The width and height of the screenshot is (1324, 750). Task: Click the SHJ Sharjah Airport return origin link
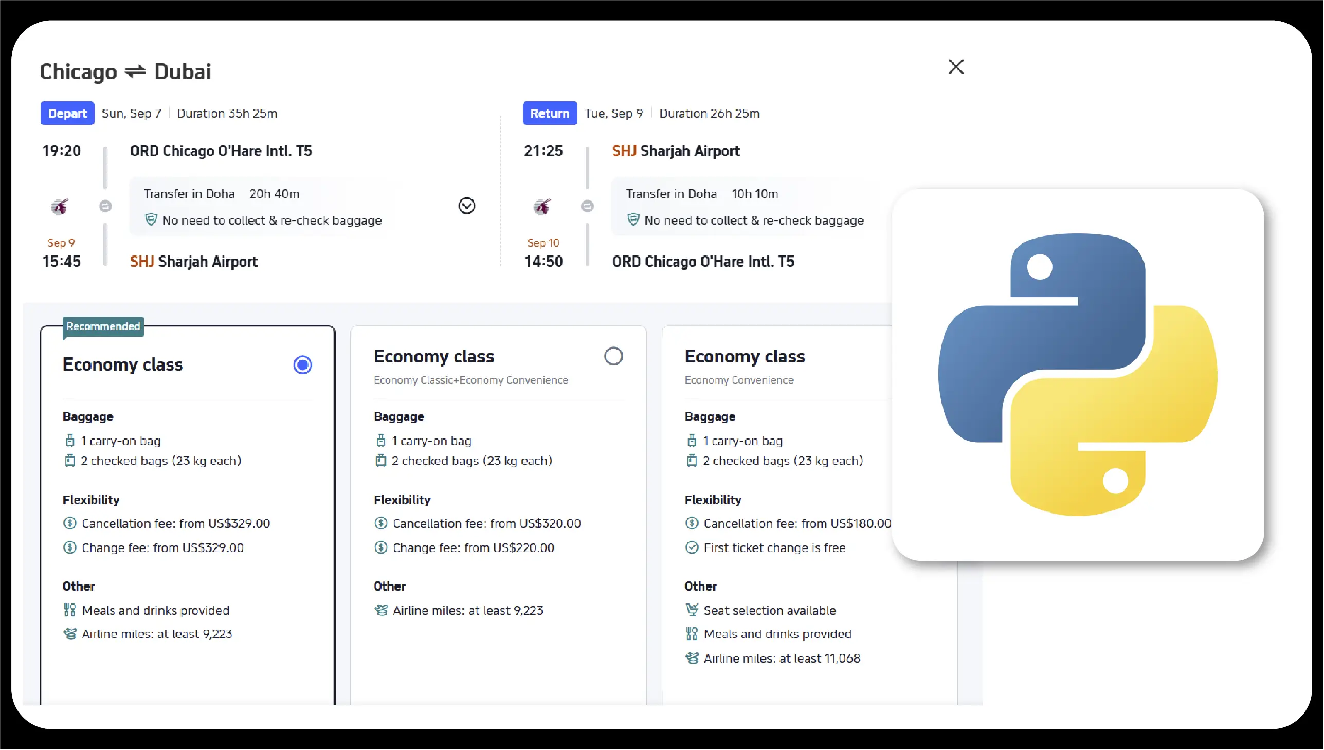[x=676, y=151]
